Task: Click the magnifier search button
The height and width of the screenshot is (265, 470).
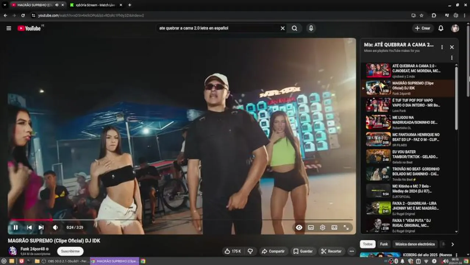Action: point(295,28)
